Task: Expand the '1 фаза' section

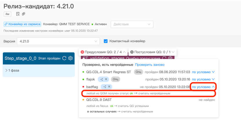Action: [12, 70]
